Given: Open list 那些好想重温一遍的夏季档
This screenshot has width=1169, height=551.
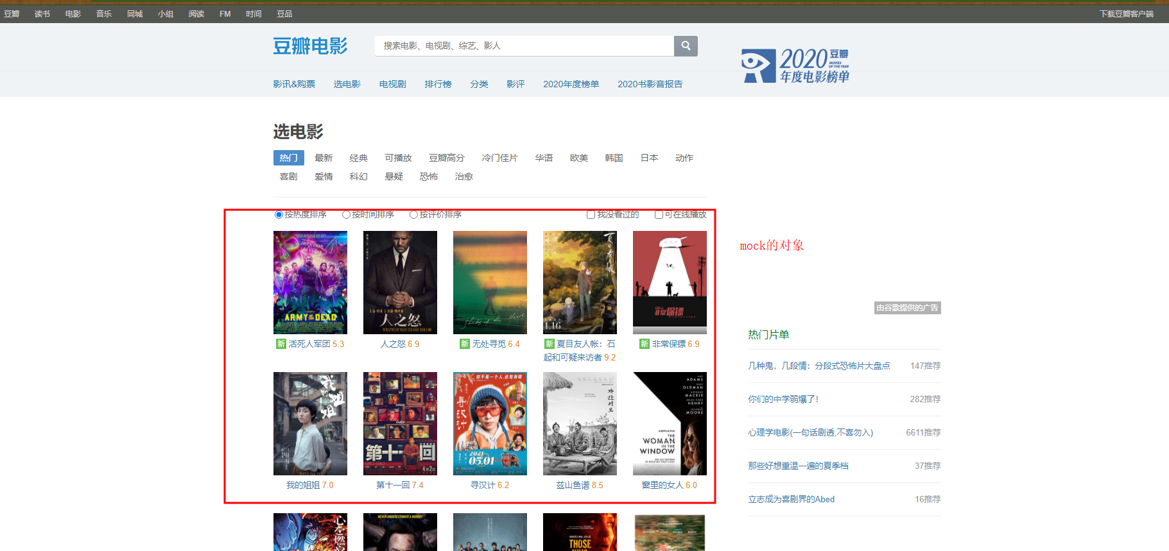Looking at the screenshot, I should pyautogui.click(x=798, y=466).
